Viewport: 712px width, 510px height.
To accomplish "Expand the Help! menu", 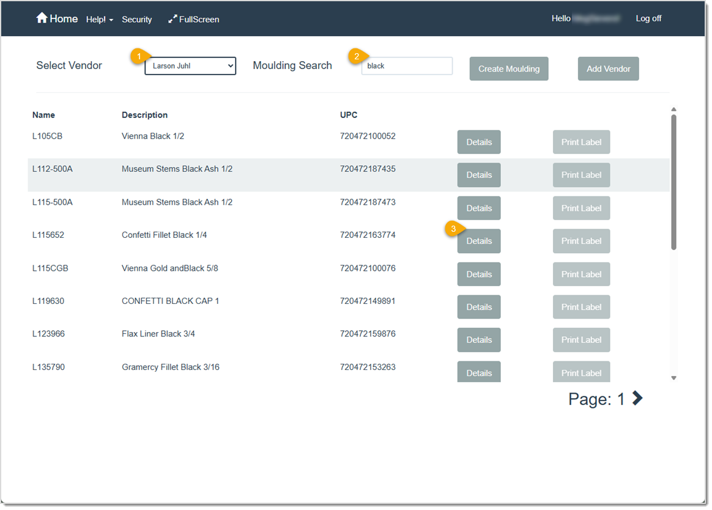I will (x=98, y=19).
